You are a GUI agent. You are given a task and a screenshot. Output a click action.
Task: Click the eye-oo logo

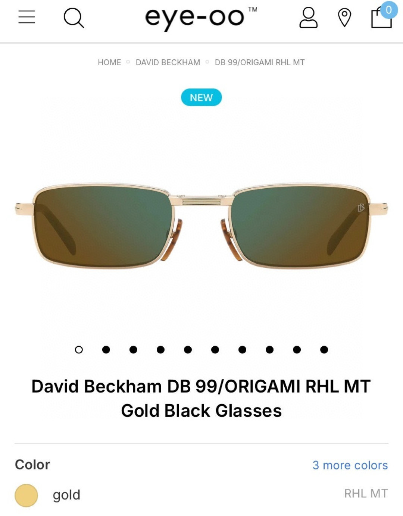pos(201,18)
